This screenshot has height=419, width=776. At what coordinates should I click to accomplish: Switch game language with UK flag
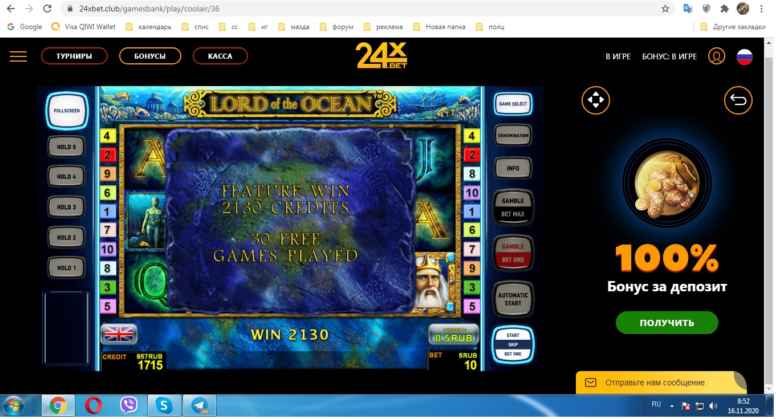119,333
